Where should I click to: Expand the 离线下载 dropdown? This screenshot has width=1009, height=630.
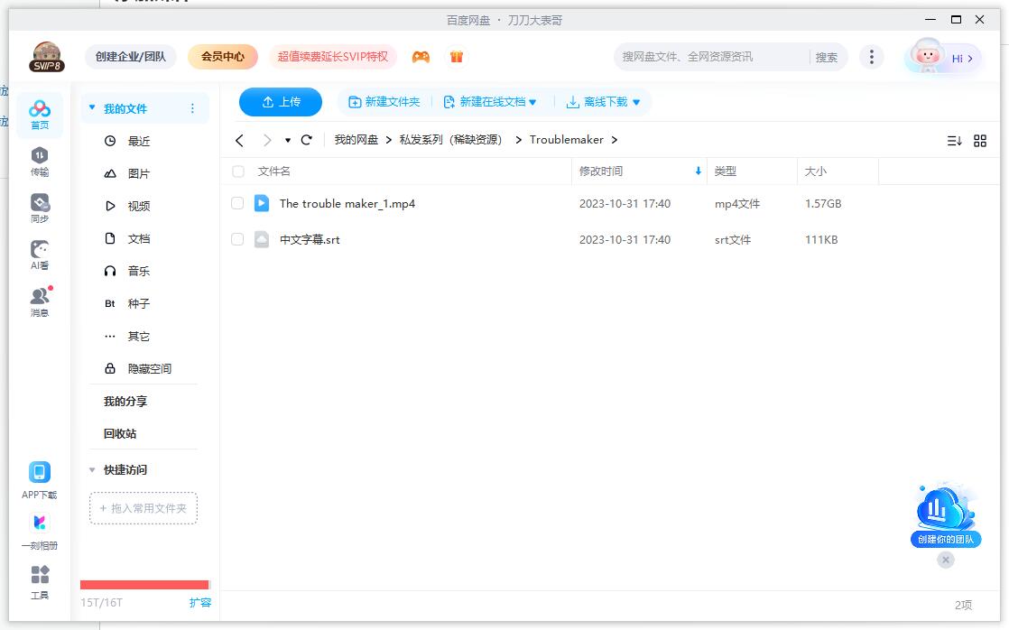click(603, 102)
